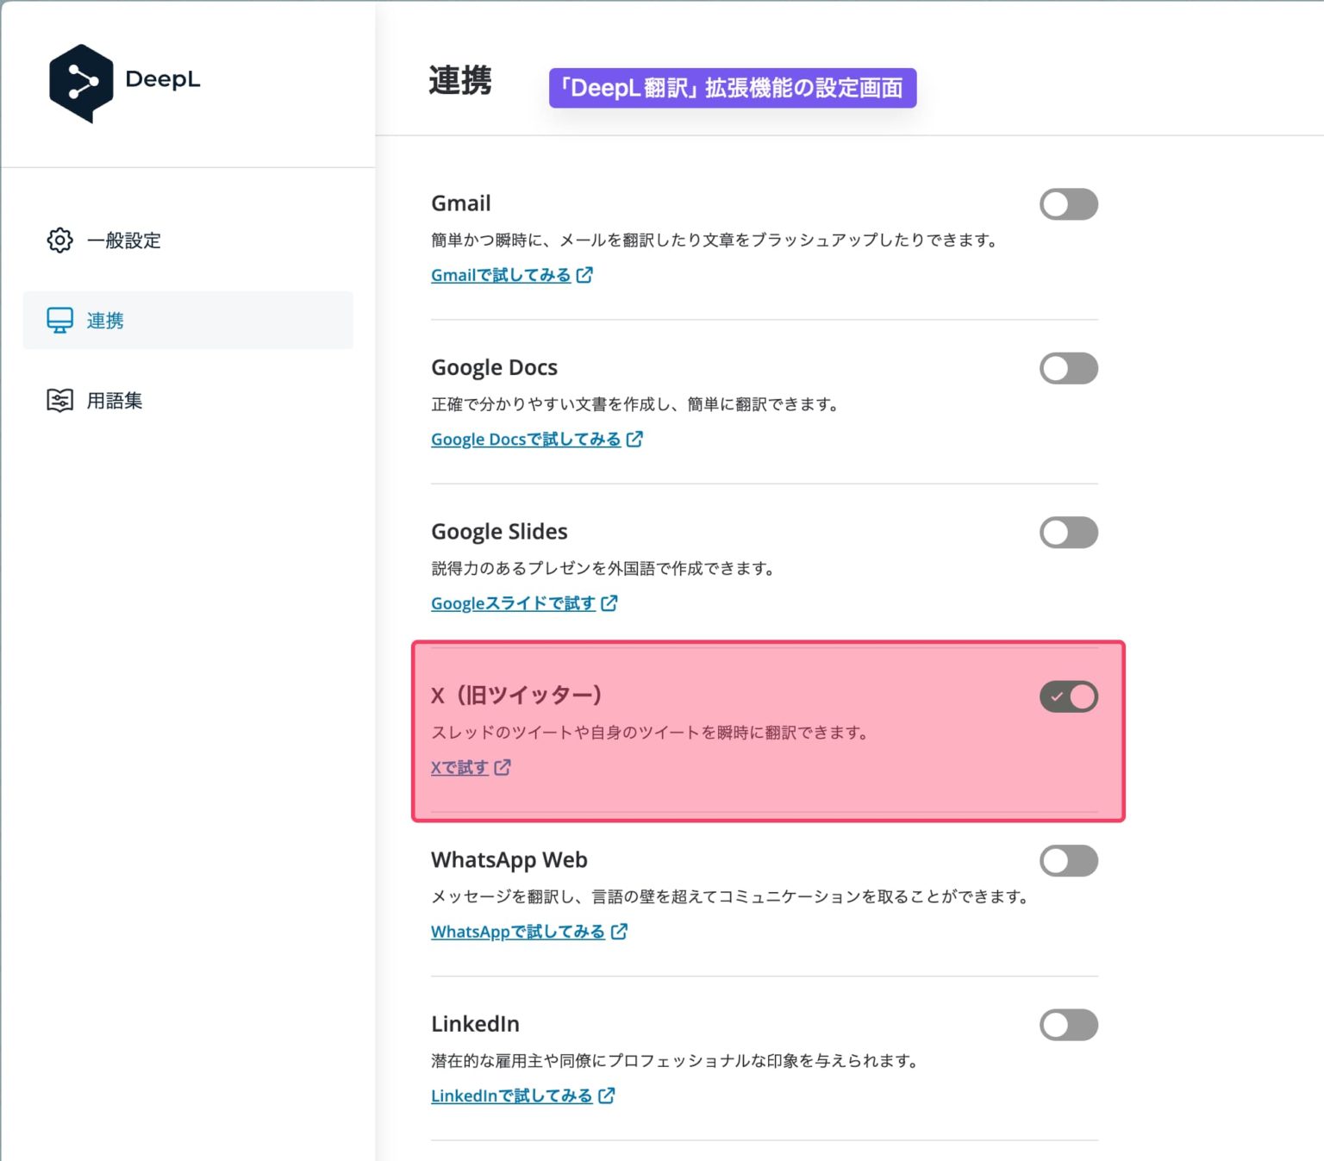
Task: Enable the WhatsApp Web toggle
Action: (x=1069, y=861)
